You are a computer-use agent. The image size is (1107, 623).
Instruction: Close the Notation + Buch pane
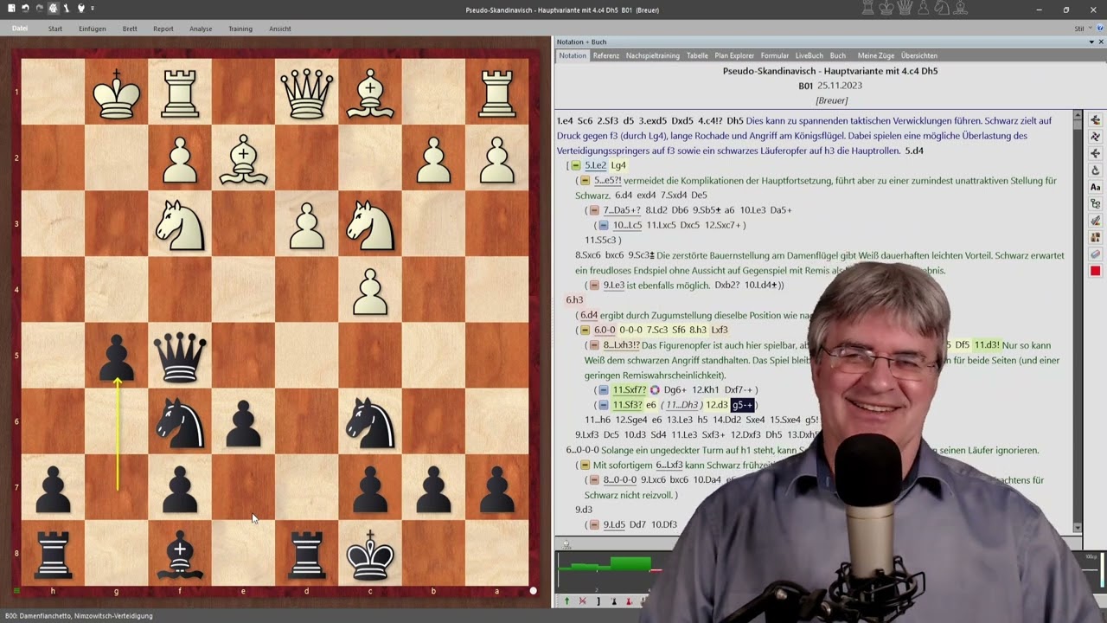pos(1100,42)
